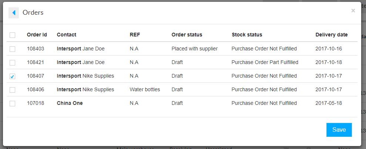
Task: Click the Save button
Action: (339, 130)
